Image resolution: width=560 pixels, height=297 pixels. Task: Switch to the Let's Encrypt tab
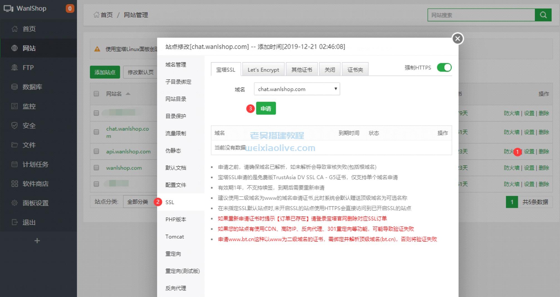click(263, 69)
